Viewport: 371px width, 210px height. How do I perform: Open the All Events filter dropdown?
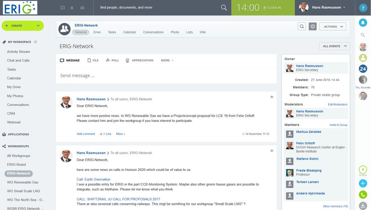tap(335, 46)
